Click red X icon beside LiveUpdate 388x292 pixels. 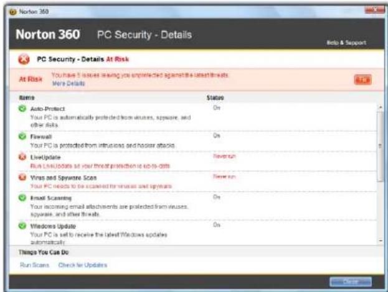pos(22,157)
